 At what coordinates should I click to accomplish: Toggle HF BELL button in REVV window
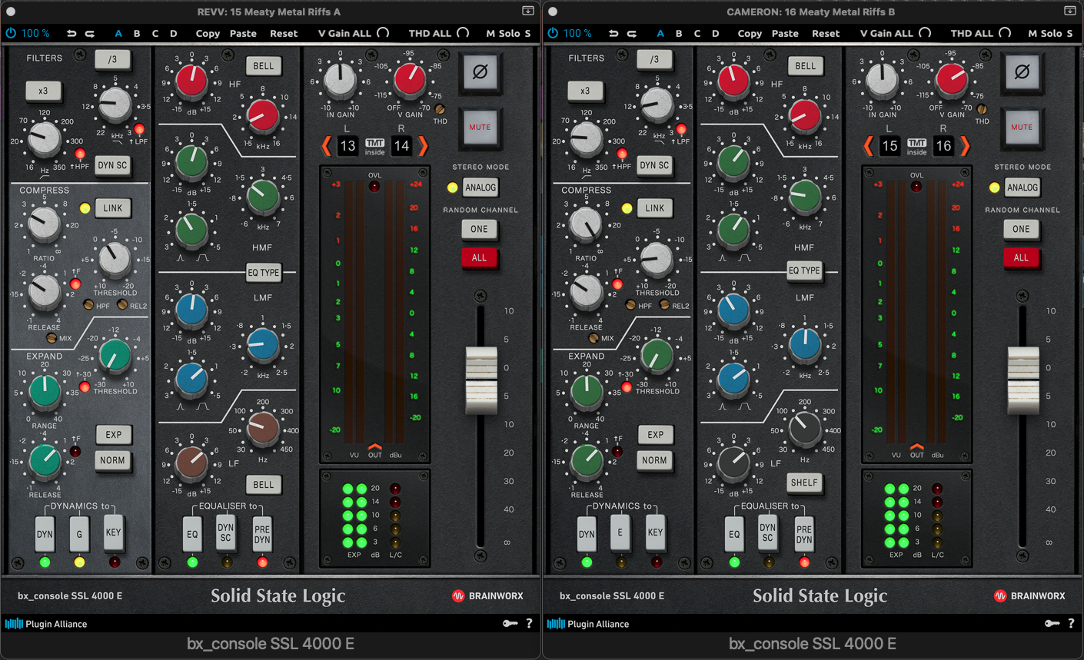[264, 66]
